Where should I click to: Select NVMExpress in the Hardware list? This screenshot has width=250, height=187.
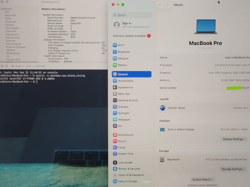[x=13, y=53]
